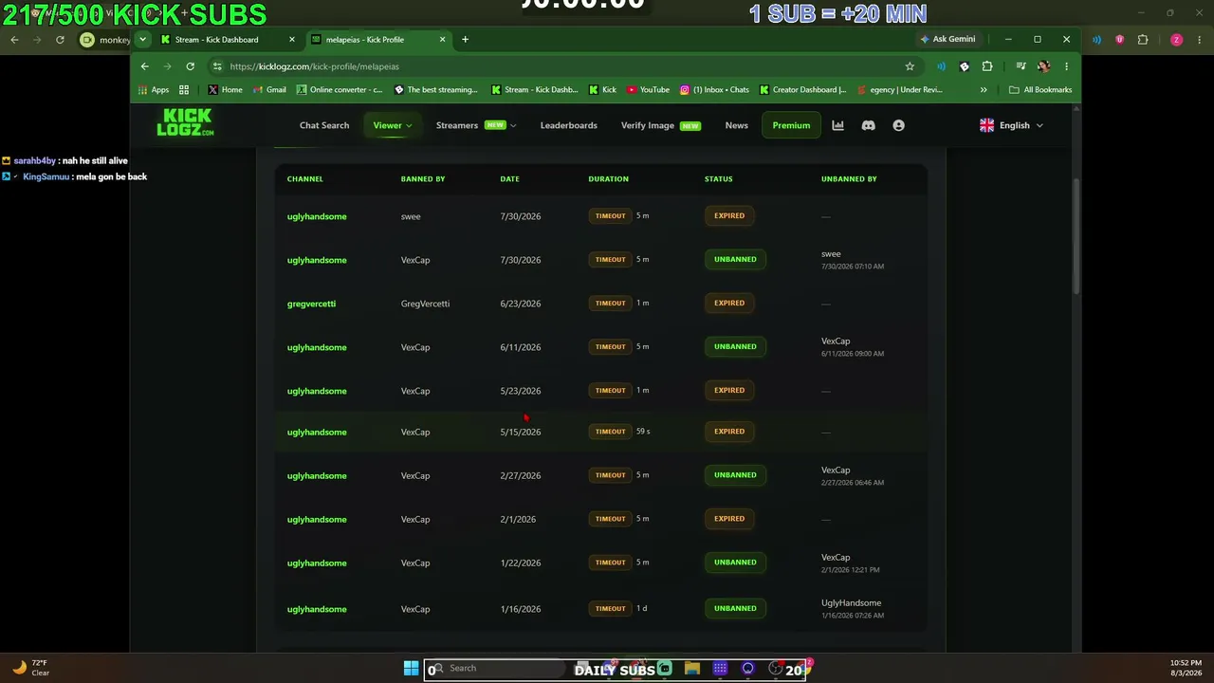Click the BANNED BY column header
Screen dimensions: 1214x683
(423, 178)
